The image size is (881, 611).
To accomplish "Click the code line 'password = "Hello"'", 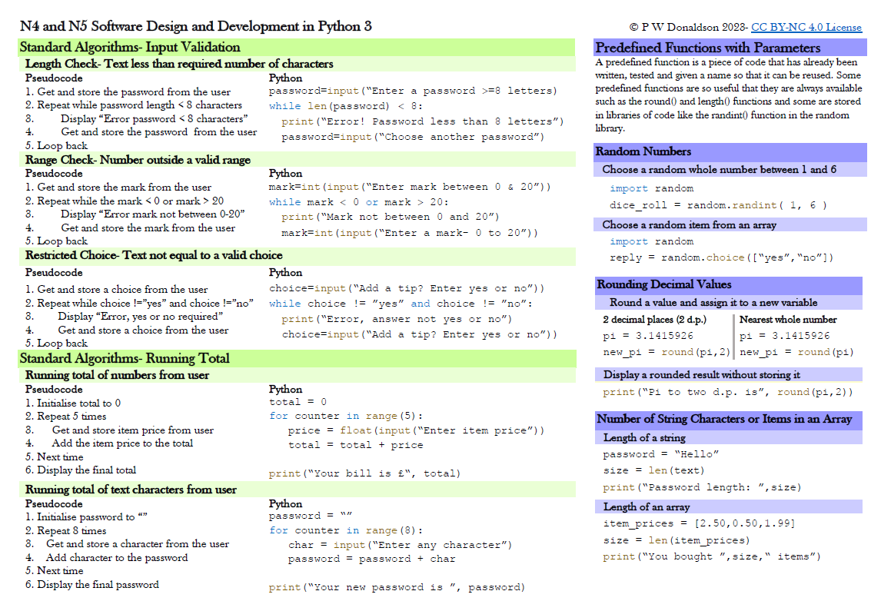I will 661,453.
